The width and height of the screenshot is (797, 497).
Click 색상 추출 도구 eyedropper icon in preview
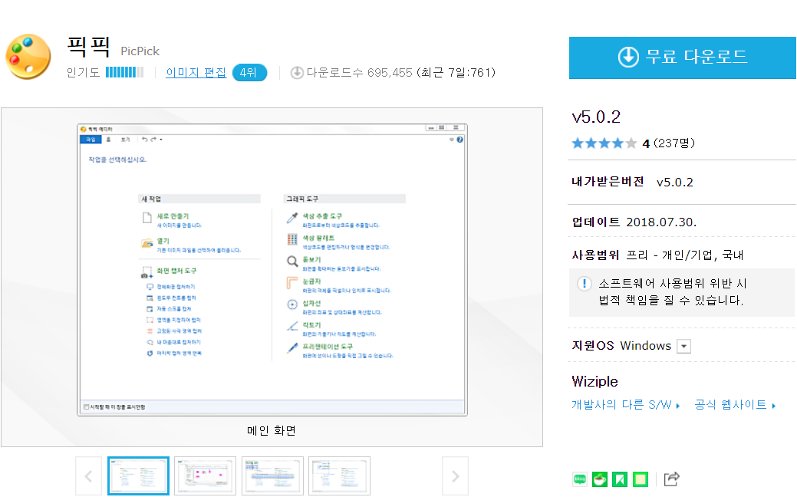[x=292, y=218]
